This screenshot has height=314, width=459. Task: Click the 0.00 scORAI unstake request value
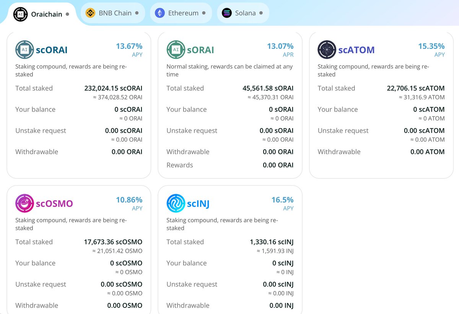(124, 131)
